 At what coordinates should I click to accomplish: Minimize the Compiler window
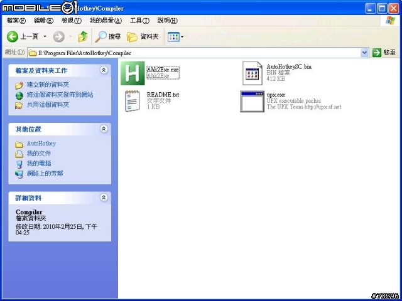coord(370,9)
